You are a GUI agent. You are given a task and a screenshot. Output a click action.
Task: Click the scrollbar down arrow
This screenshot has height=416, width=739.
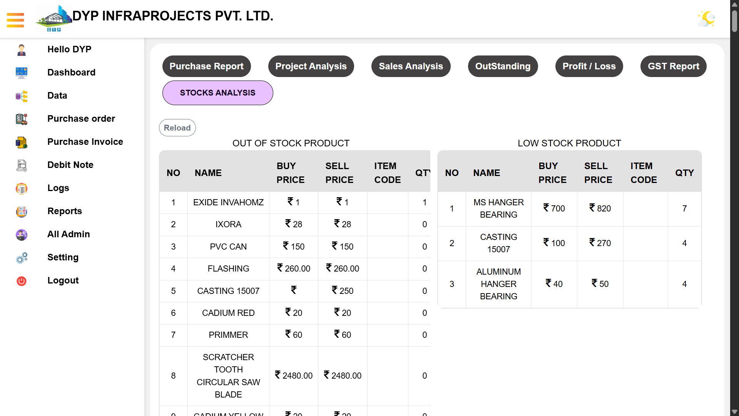(734, 412)
